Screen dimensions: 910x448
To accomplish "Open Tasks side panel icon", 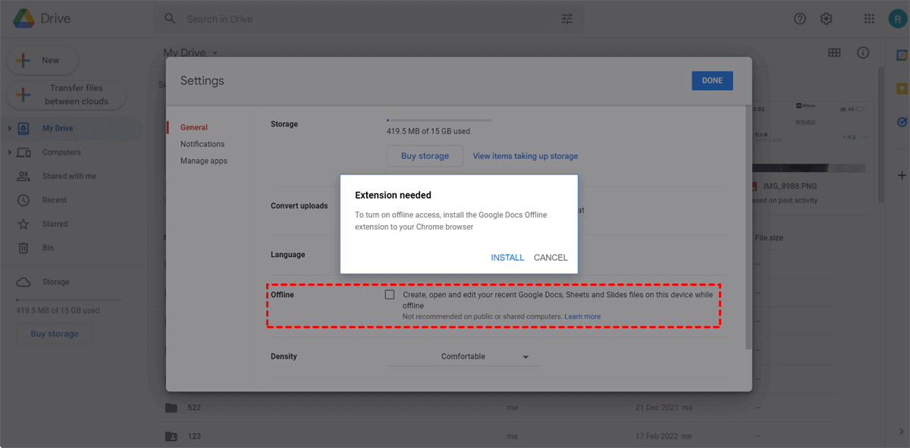I will point(902,121).
